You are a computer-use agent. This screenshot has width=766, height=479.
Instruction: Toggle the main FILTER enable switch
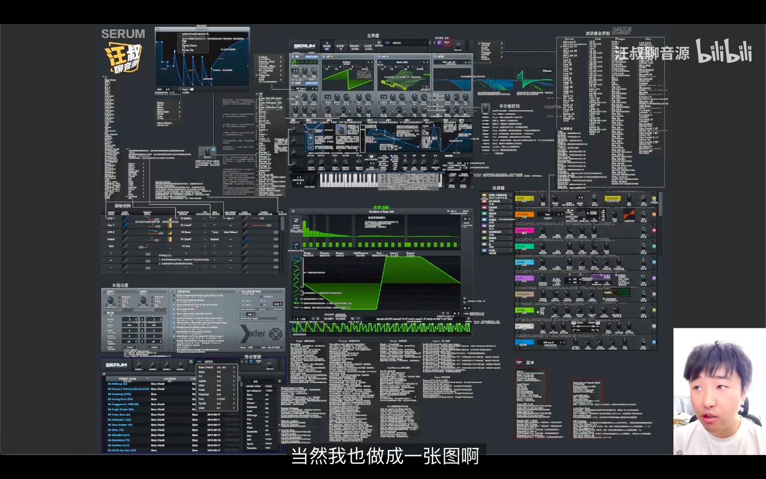(x=435, y=56)
